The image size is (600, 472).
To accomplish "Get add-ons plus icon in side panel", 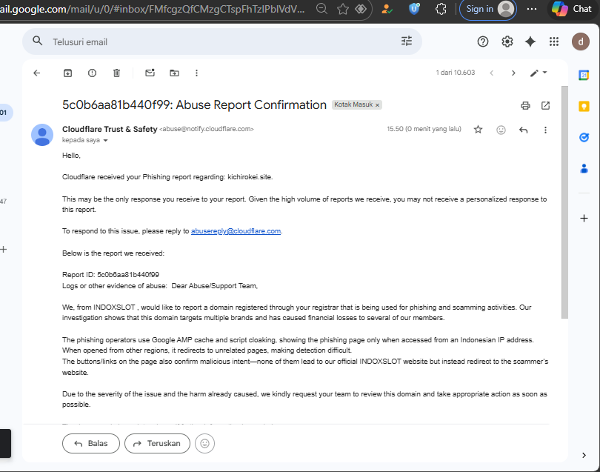I will (584, 218).
